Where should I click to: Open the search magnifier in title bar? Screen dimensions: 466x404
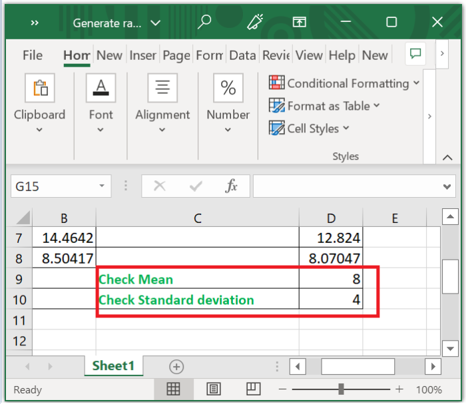pos(204,22)
